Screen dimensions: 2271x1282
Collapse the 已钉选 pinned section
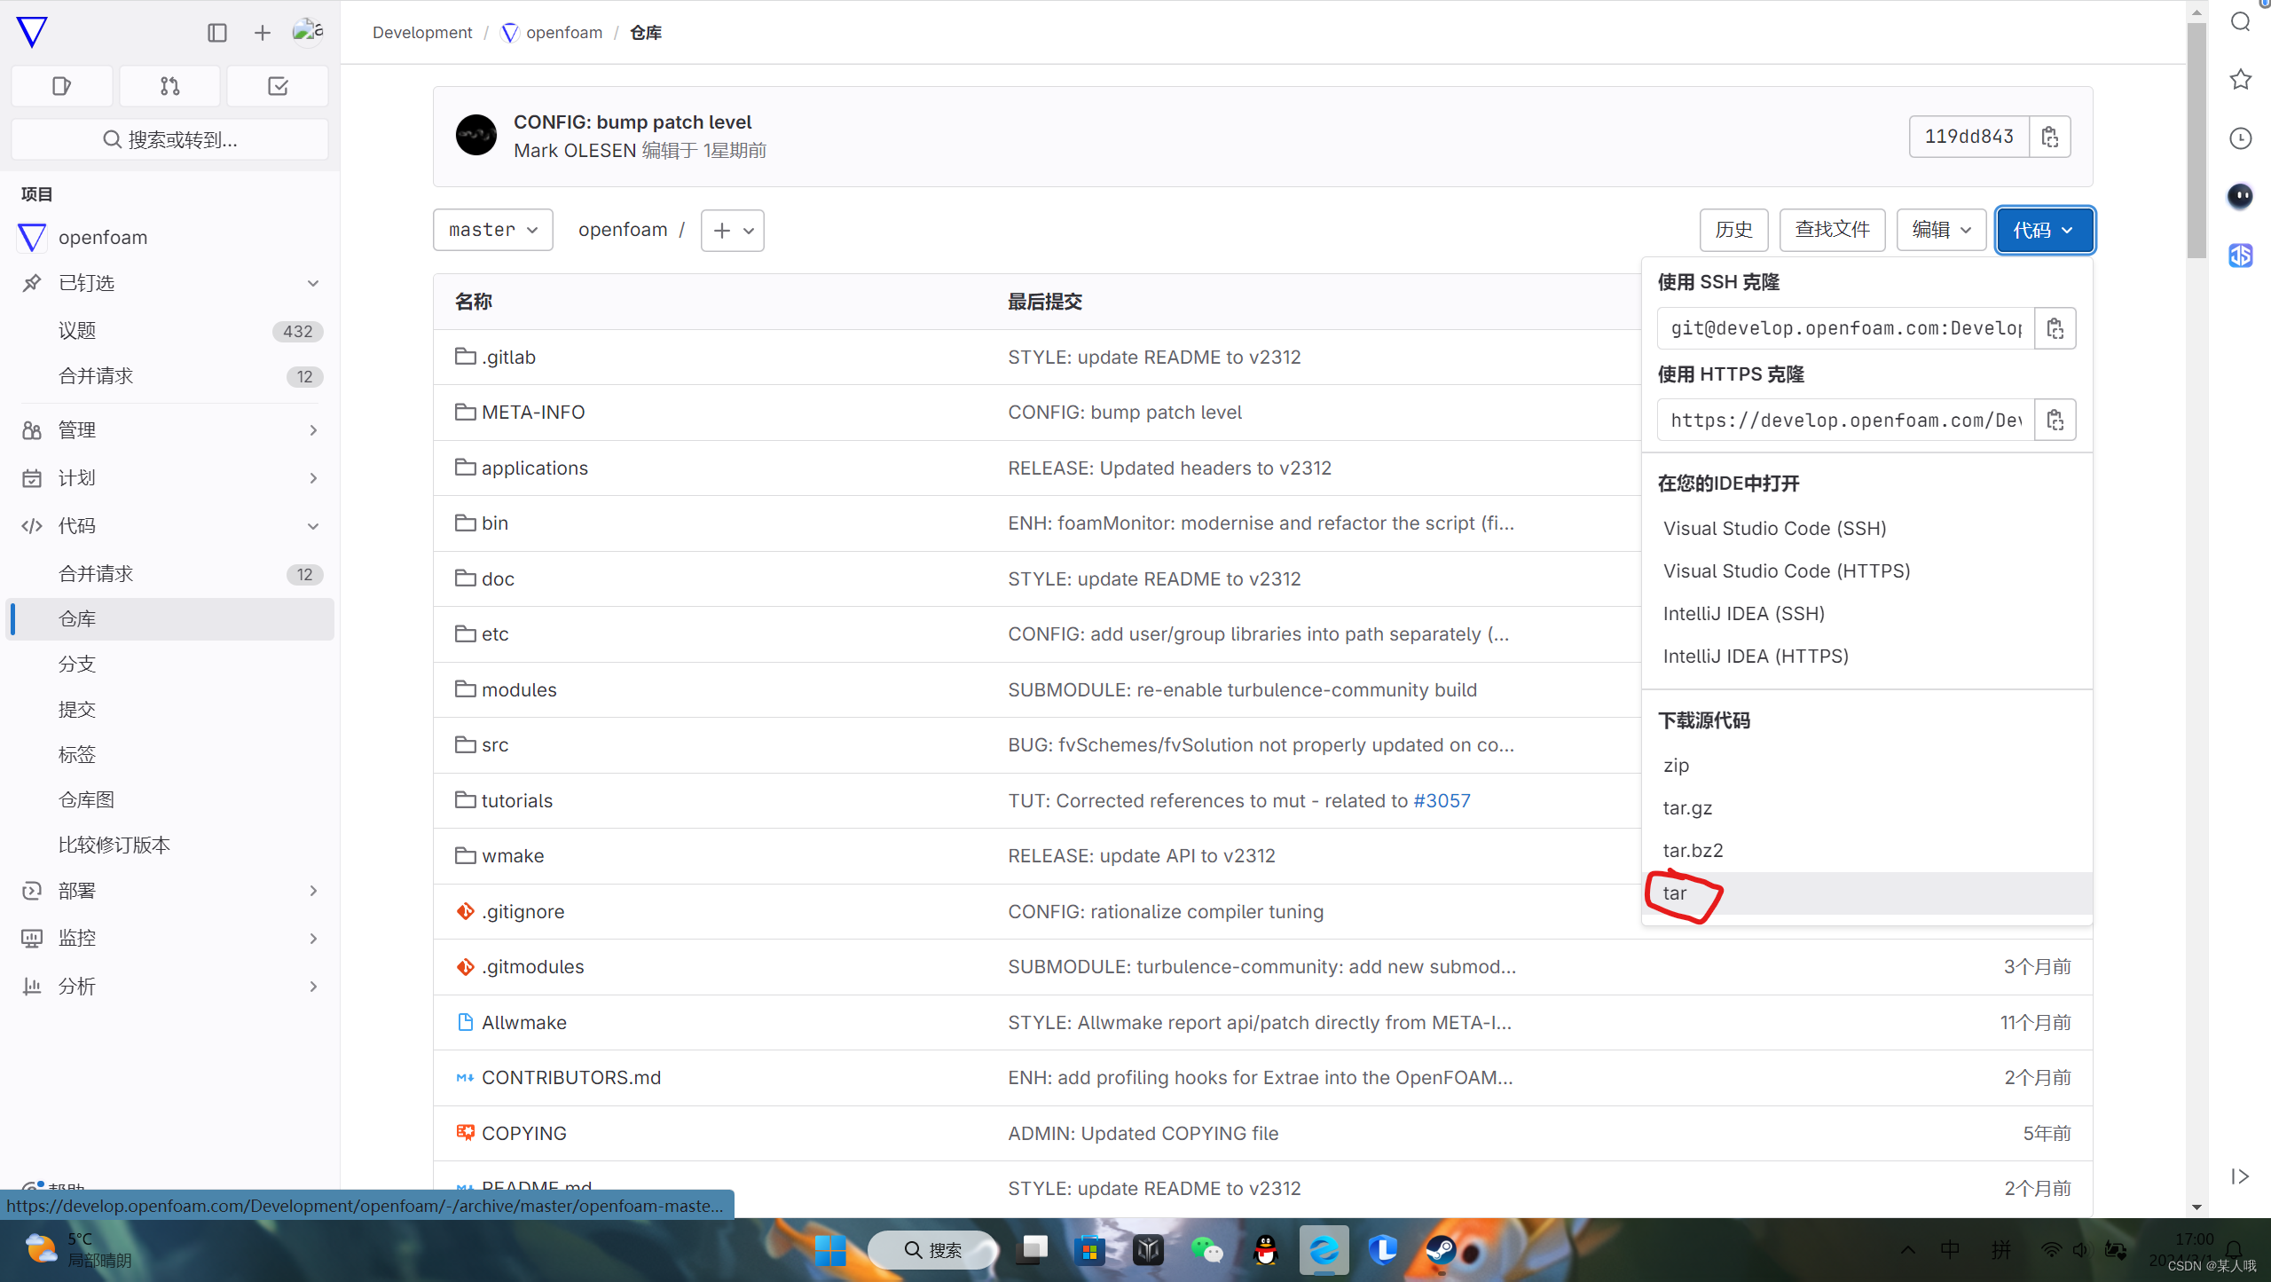(313, 282)
